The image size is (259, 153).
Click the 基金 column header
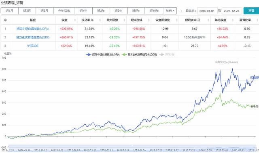point(33,20)
